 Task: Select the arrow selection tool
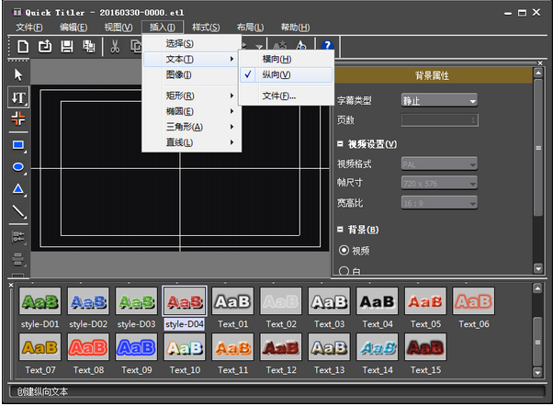pos(17,73)
